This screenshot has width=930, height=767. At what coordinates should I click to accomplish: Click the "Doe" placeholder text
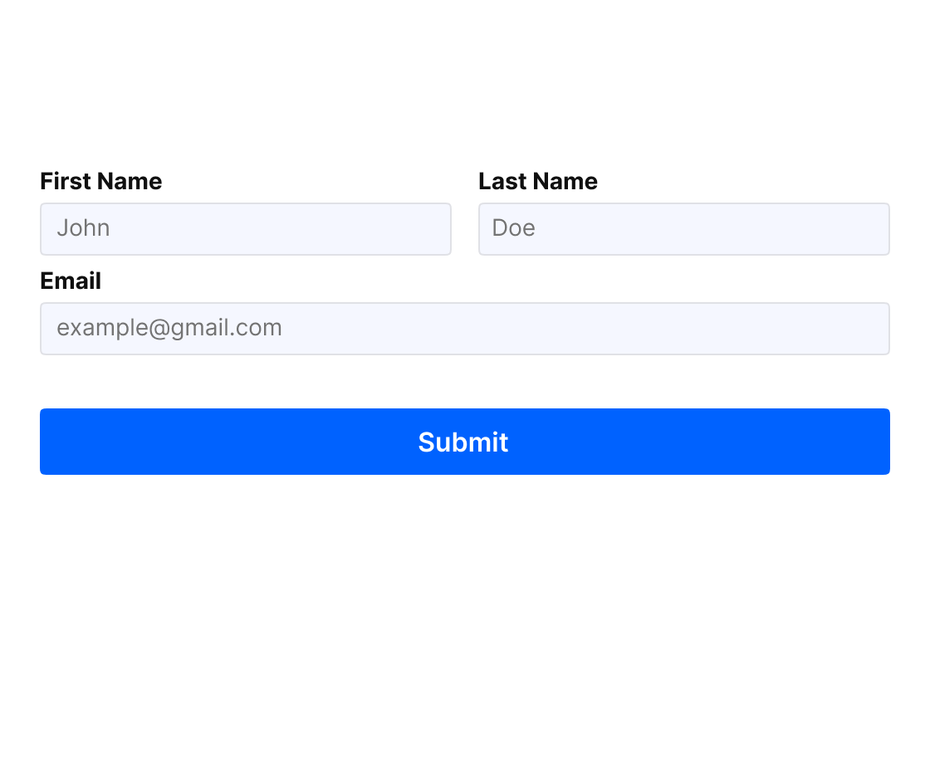[x=514, y=228]
